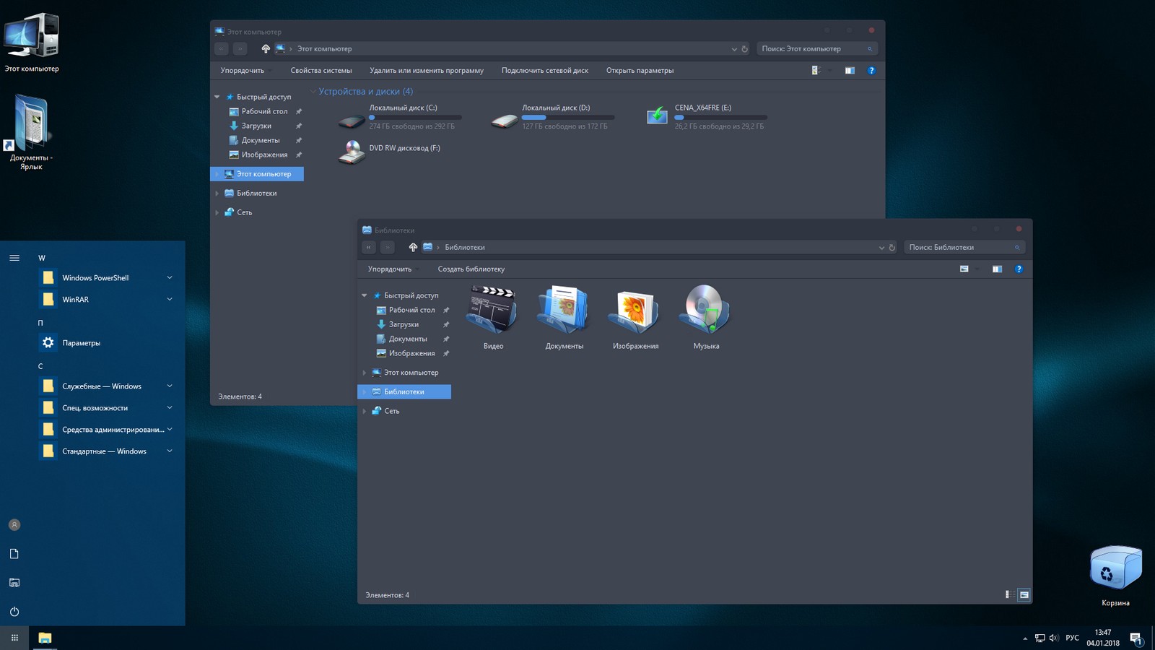Click the Создать библиотеку button

tap(471, 269)
